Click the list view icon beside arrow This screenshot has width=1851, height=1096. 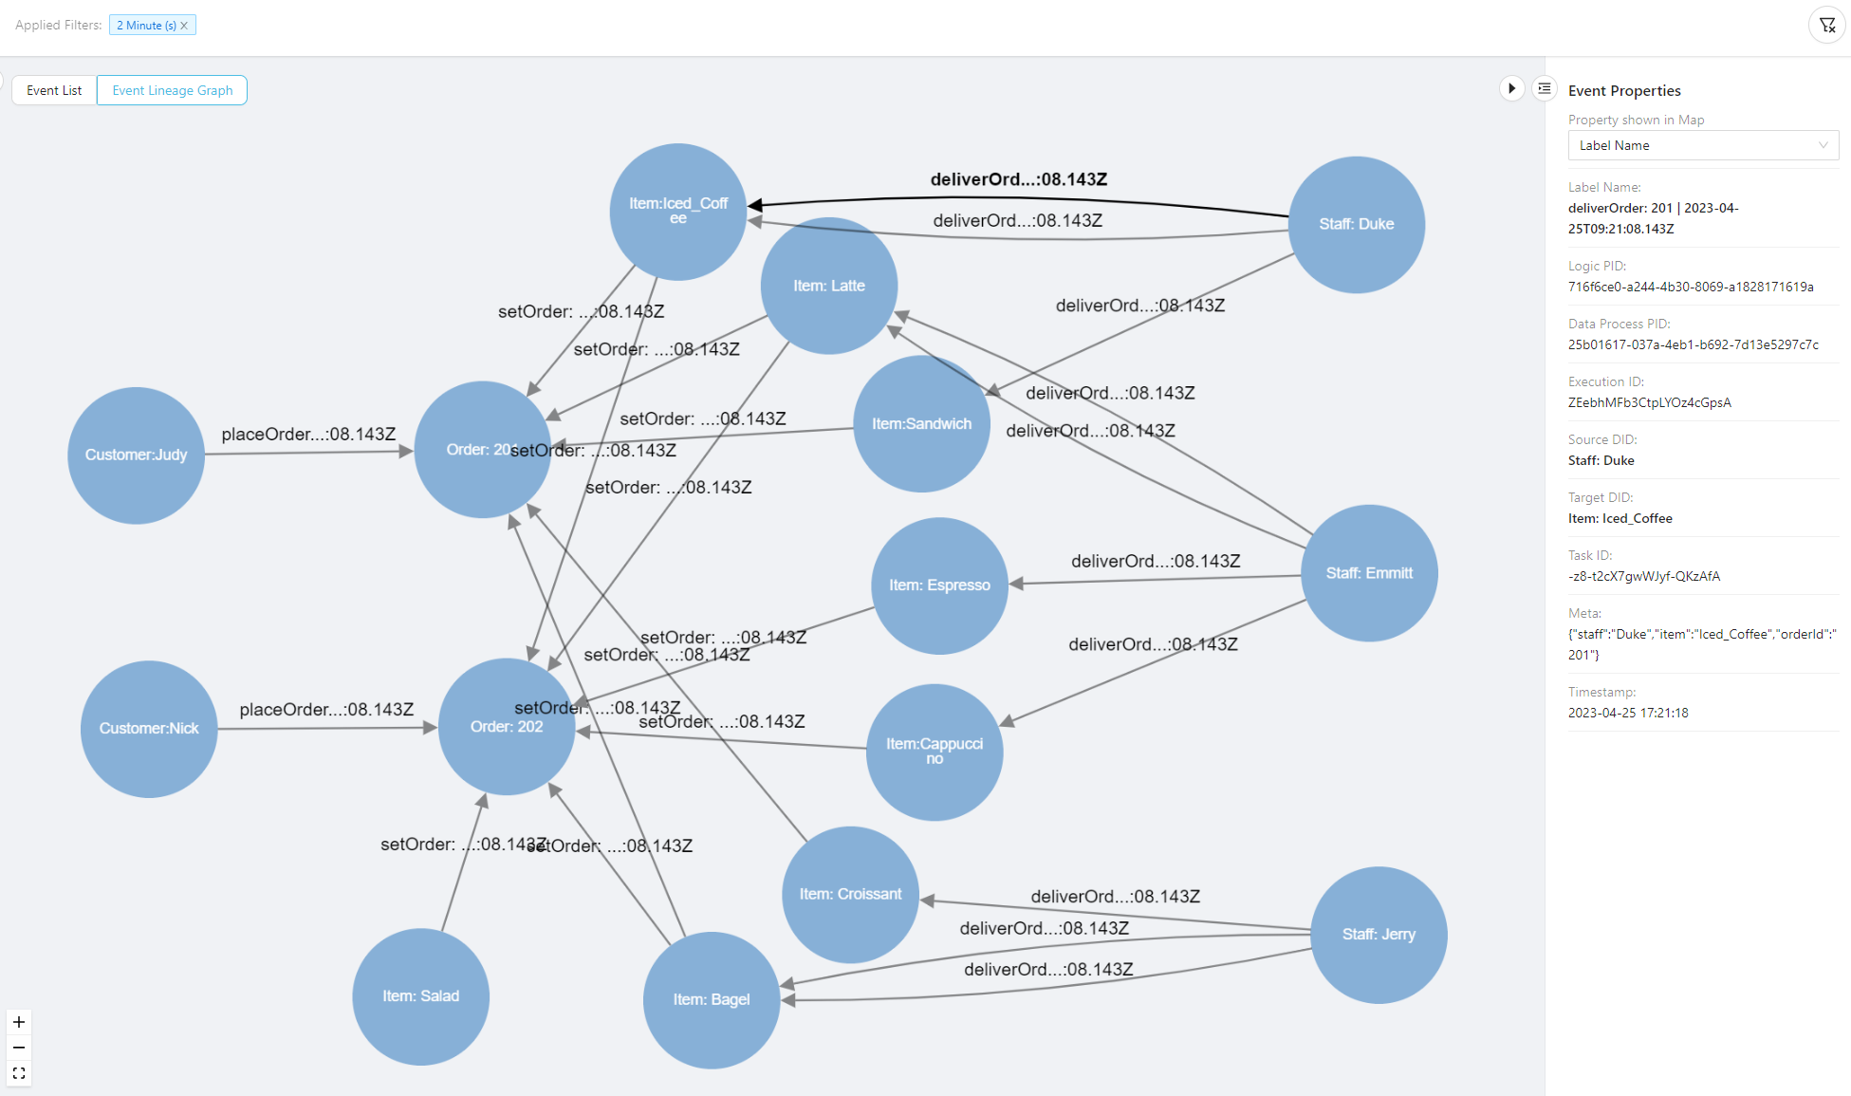click(1545, 87)
